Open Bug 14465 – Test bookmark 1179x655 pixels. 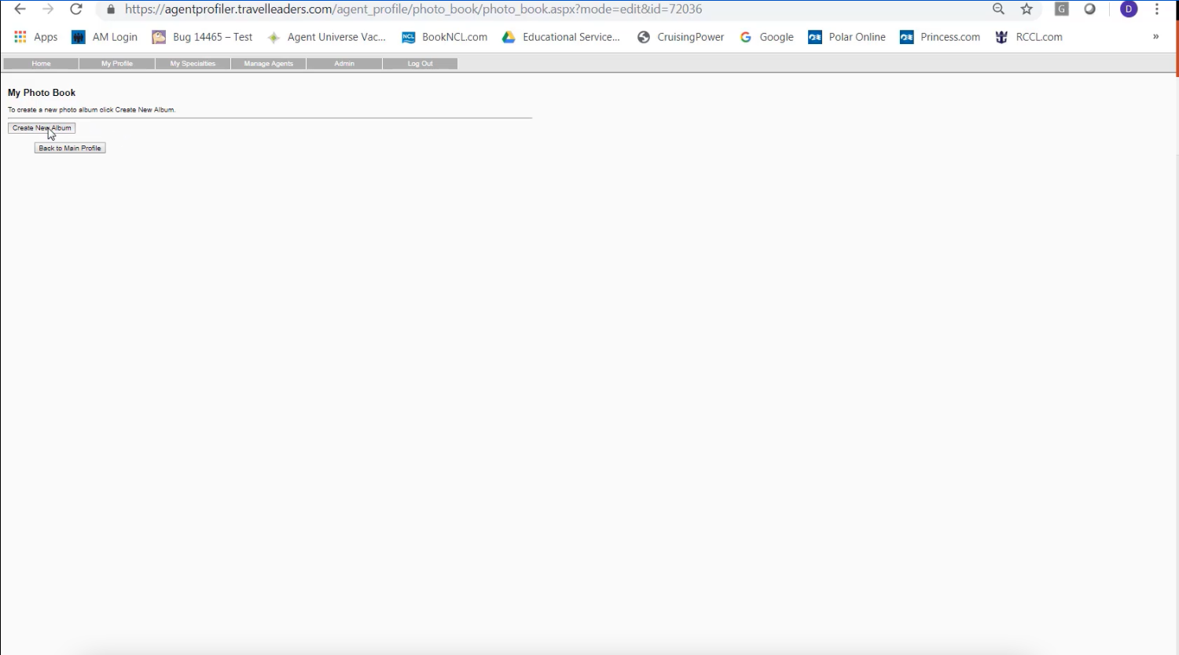click(202, 37)
